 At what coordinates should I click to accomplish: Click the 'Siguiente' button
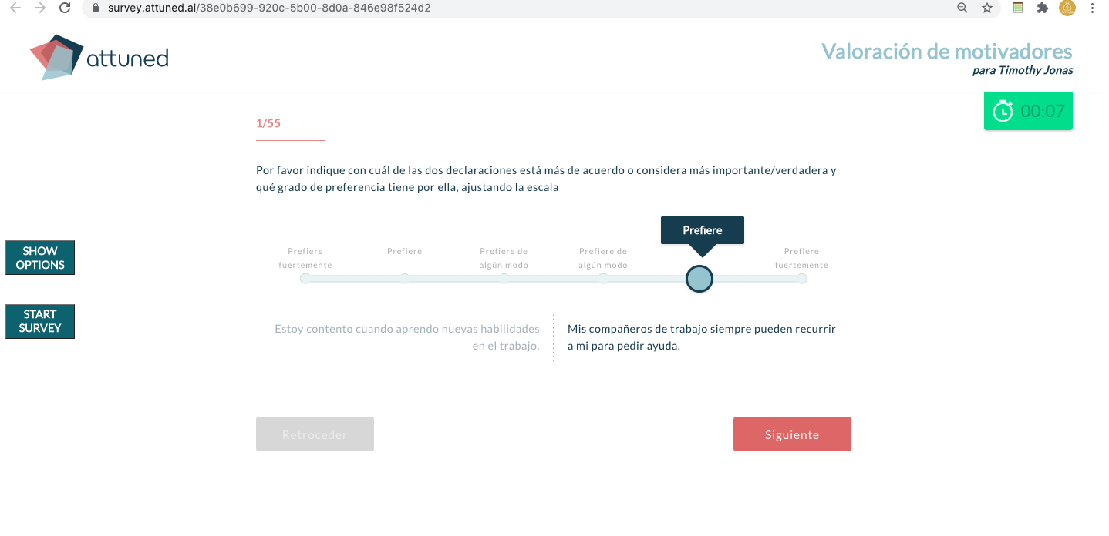pyautogui.click(x=792, y=434)
